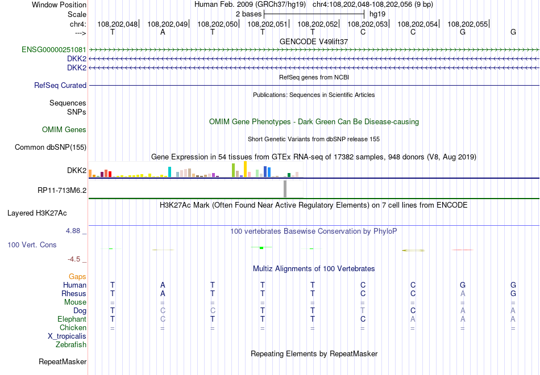This screenshot has height=375, width=540.
Task: Select the Scale track label
Action: point(77,14)
